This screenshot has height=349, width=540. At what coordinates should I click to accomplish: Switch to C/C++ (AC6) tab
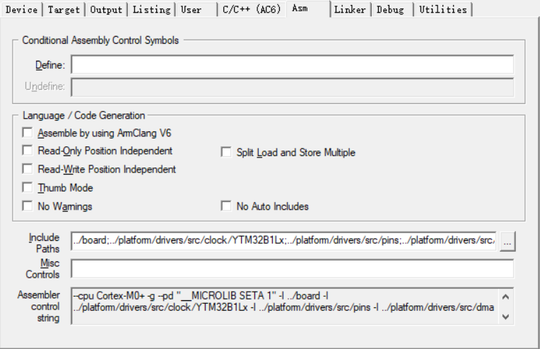tap(250, 10)
